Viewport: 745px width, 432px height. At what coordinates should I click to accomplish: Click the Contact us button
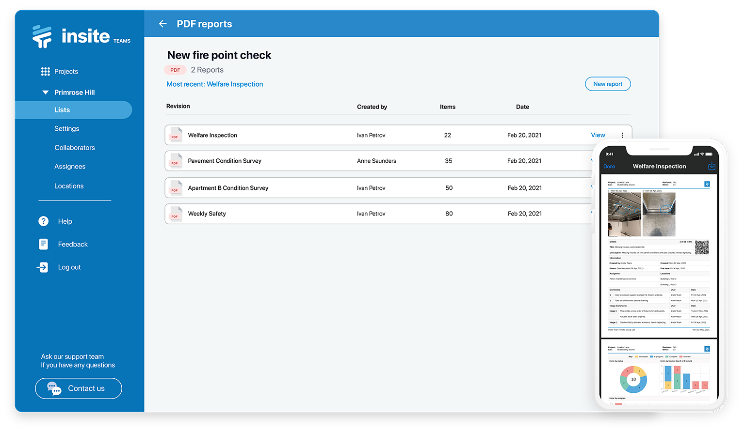79,388
